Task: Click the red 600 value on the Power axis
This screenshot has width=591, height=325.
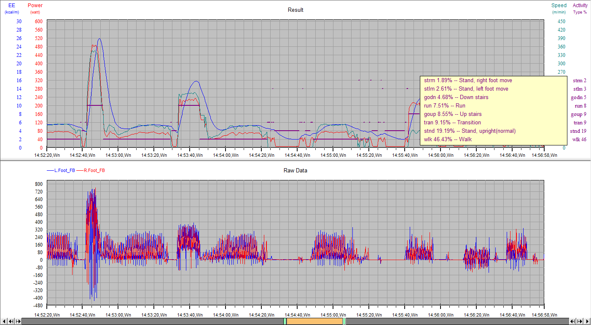Action: (x=39, y=21)
